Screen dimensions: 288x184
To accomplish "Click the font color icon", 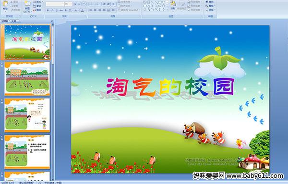I will click(82, 11).
